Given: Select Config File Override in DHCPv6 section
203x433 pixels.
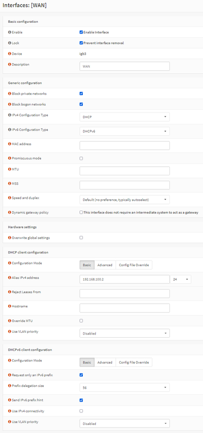Looking at the screenshot, I should coord(134,362).
